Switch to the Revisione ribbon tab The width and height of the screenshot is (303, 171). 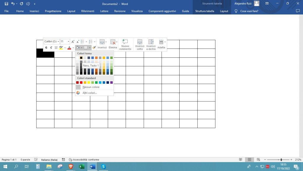click(x=120, y=11)
